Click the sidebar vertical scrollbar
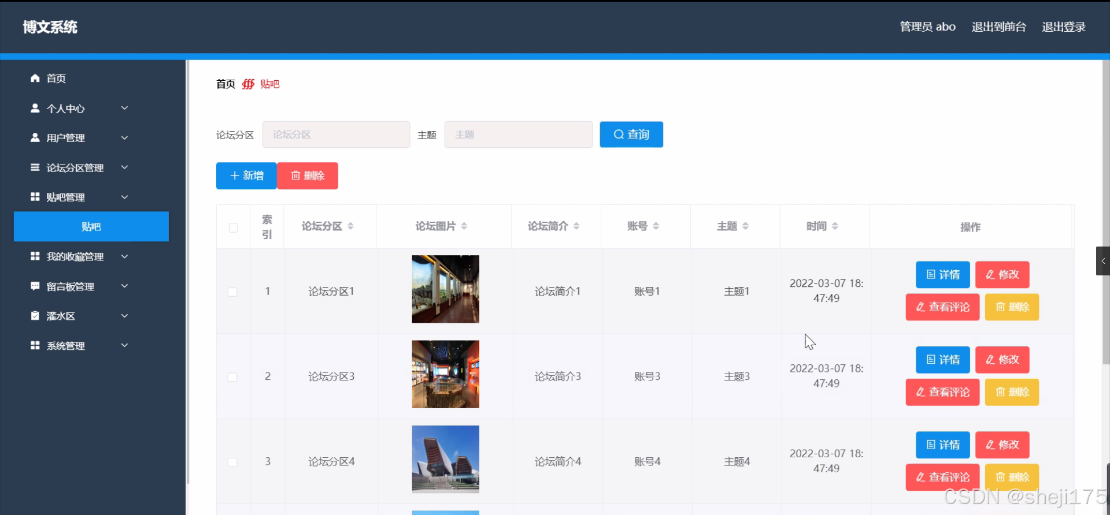Viewport: 1110px width, 515px height. point(187,271)
